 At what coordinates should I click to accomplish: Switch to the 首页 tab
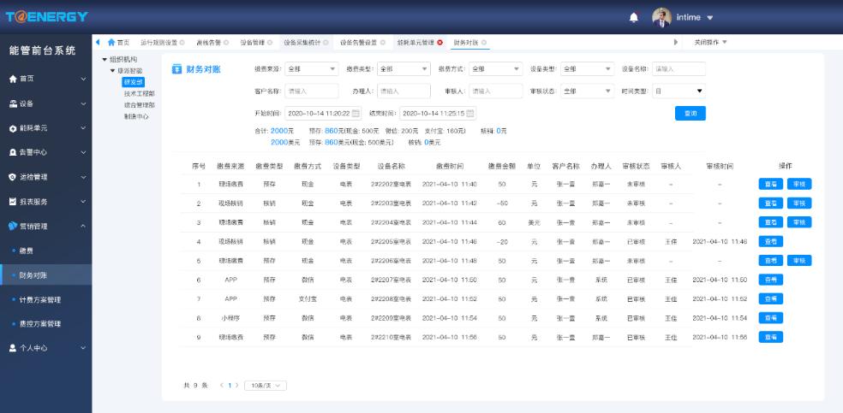click(x=119, y=43)
